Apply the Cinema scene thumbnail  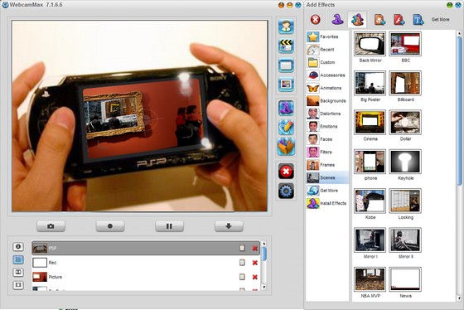tap(370, 123)
